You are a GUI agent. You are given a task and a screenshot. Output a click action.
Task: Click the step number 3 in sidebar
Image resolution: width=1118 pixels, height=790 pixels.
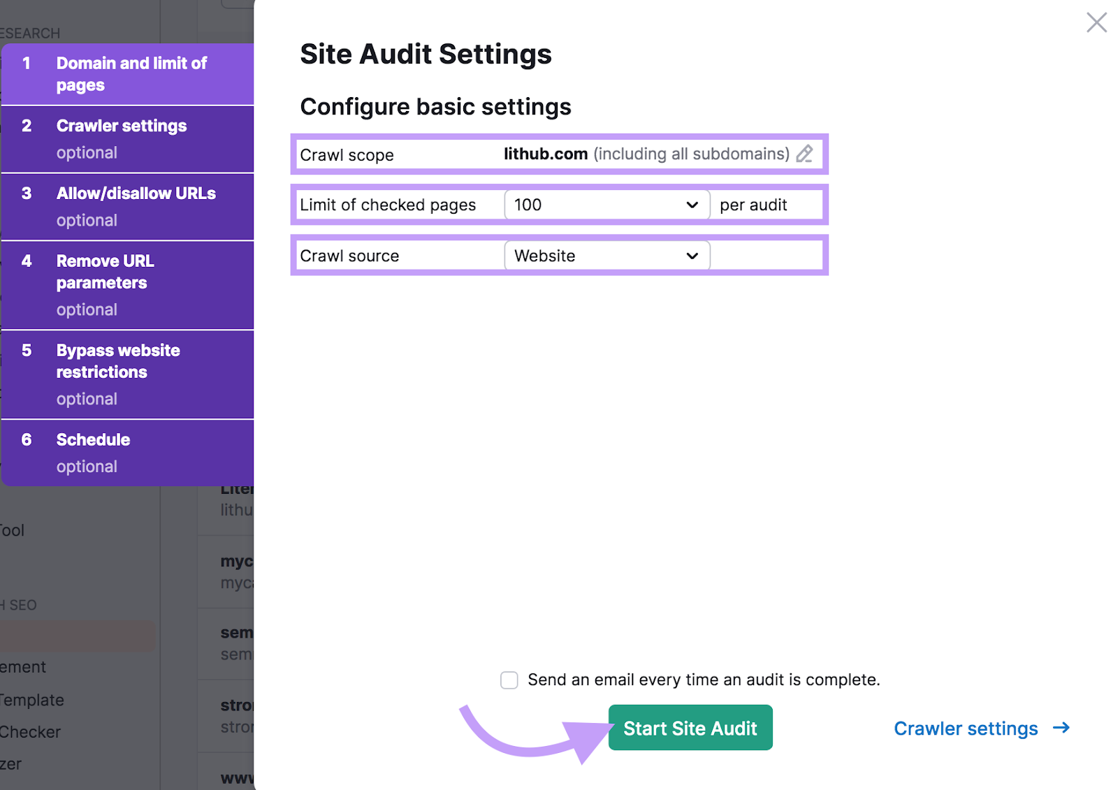click(27, 193)
